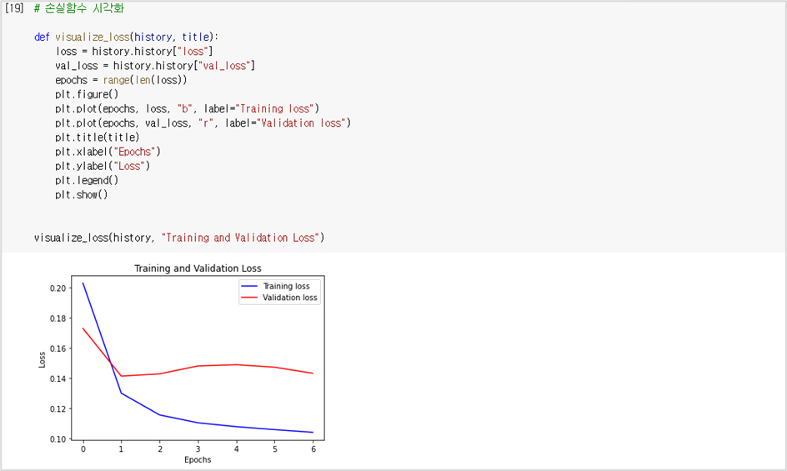Click the plt.plot line with "Validation loss" label
787x471 pixels.
[x=203, y=123]
